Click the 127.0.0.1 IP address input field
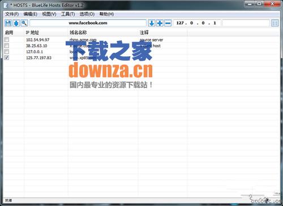283x206 pixels. click(x=196, y=23)
